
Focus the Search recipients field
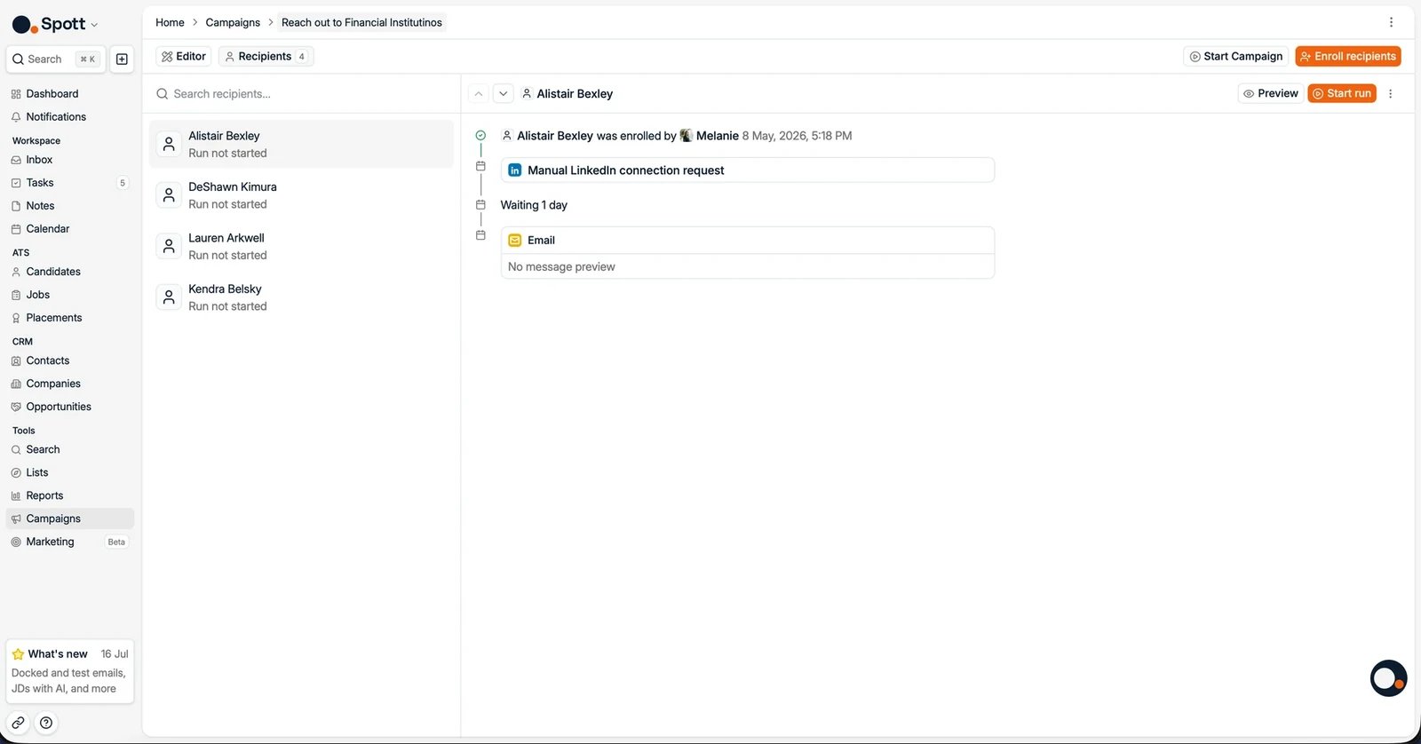pyautogui.click(x=301, y=93)
